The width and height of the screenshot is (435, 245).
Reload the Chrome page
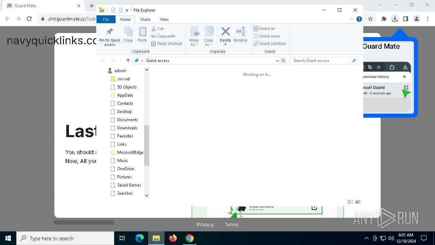[x=29, y=19]
